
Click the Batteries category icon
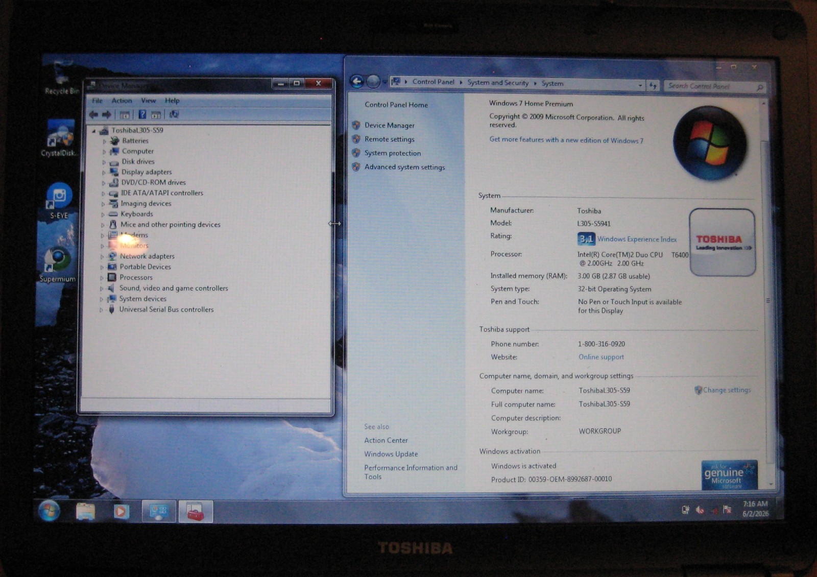tap(115, 140)
